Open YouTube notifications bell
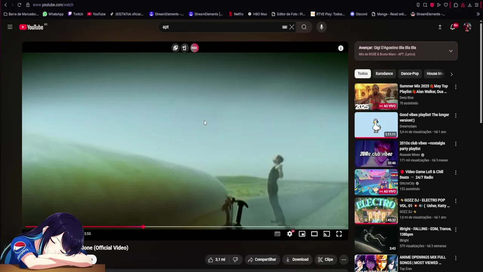Viewport: 483px width, 272px height. point(452,27)
